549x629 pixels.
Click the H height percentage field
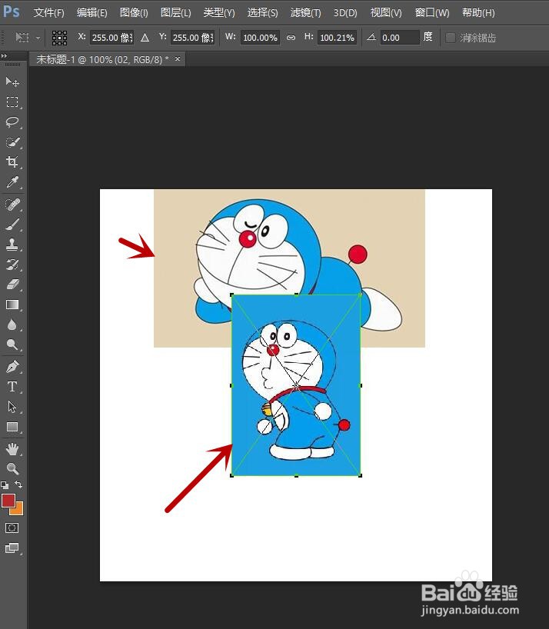[338, 38]
